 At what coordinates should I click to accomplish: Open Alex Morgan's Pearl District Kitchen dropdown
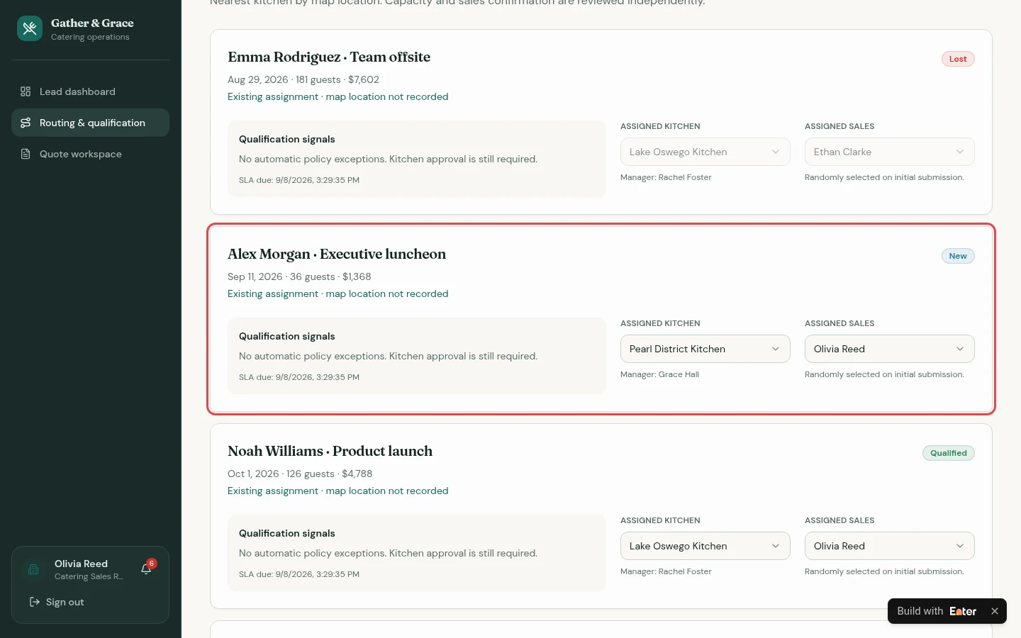coord(705,349)
